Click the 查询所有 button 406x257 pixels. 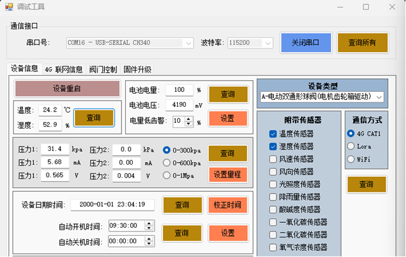coord(363,43)
